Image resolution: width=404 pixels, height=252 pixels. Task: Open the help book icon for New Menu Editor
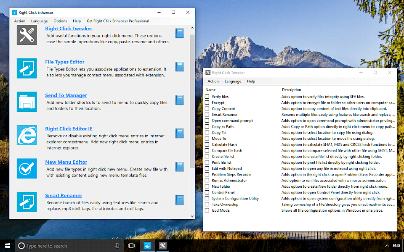[x=180, y=167]
